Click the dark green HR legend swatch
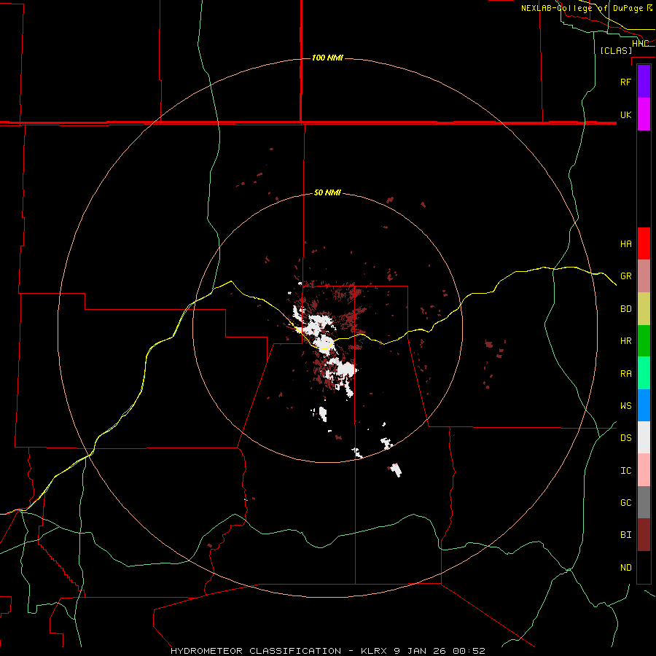The height and width of the screenshot is (656, 656). (x=644, y=341)
